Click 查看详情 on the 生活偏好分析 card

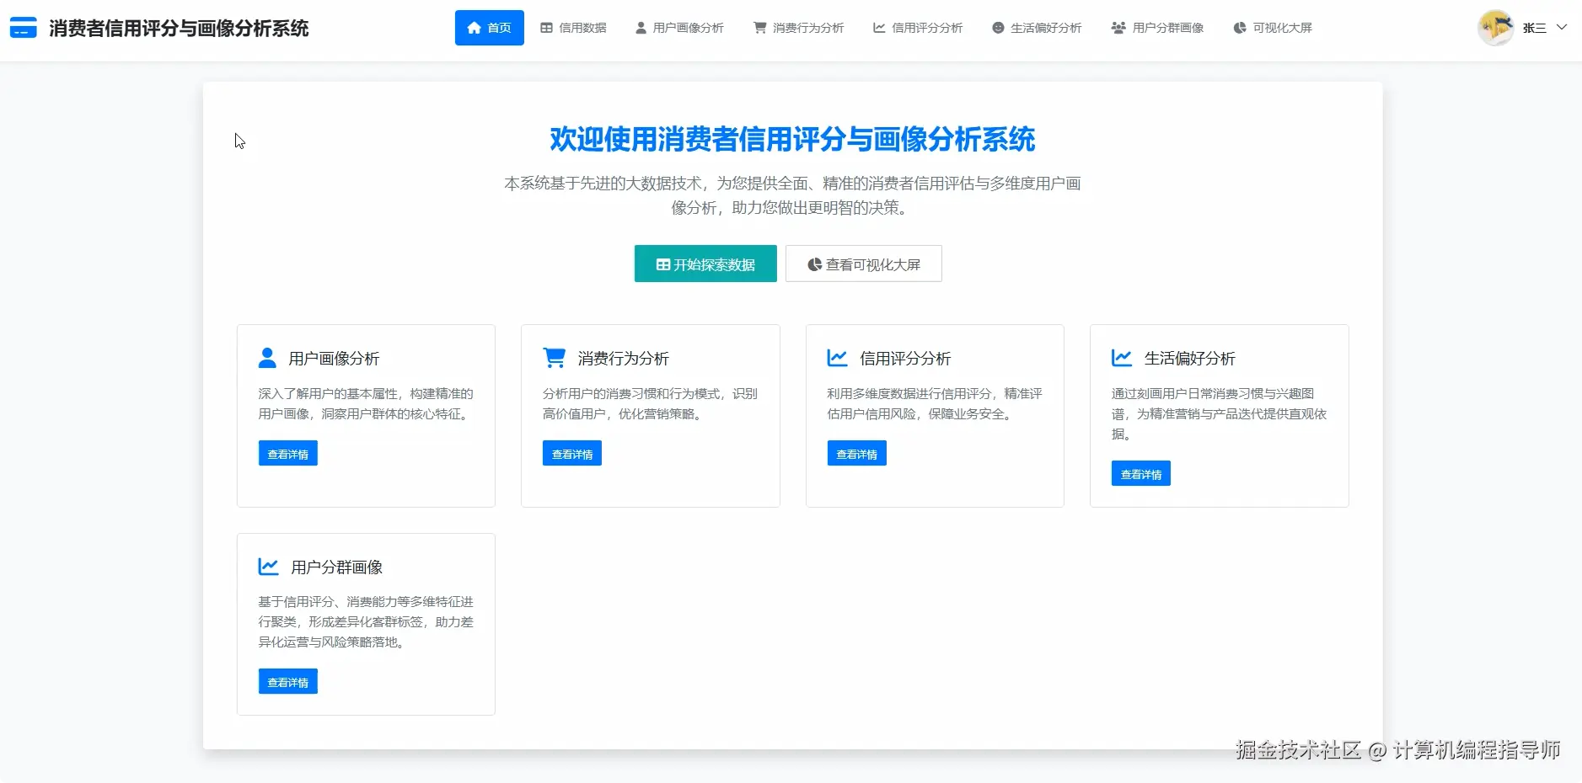click(1141, 474)
